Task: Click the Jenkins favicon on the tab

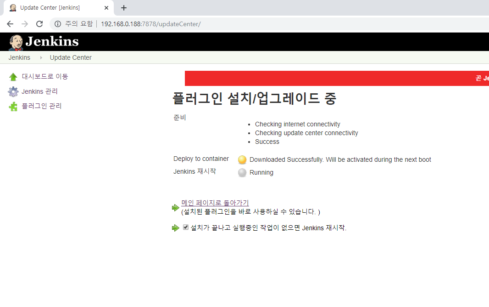Action: click(13, 8)
